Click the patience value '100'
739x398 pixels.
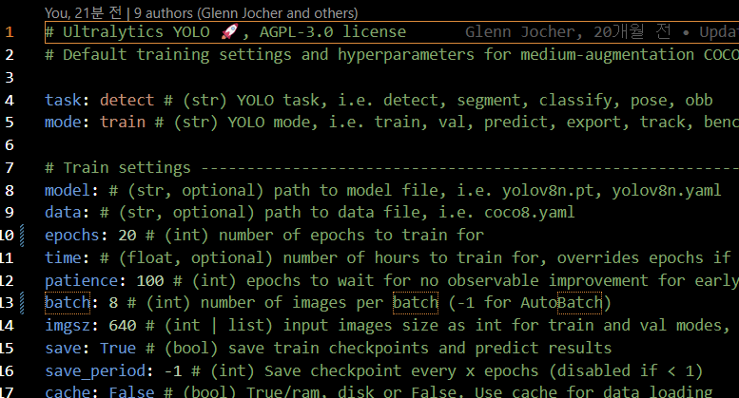pos(150,281)
